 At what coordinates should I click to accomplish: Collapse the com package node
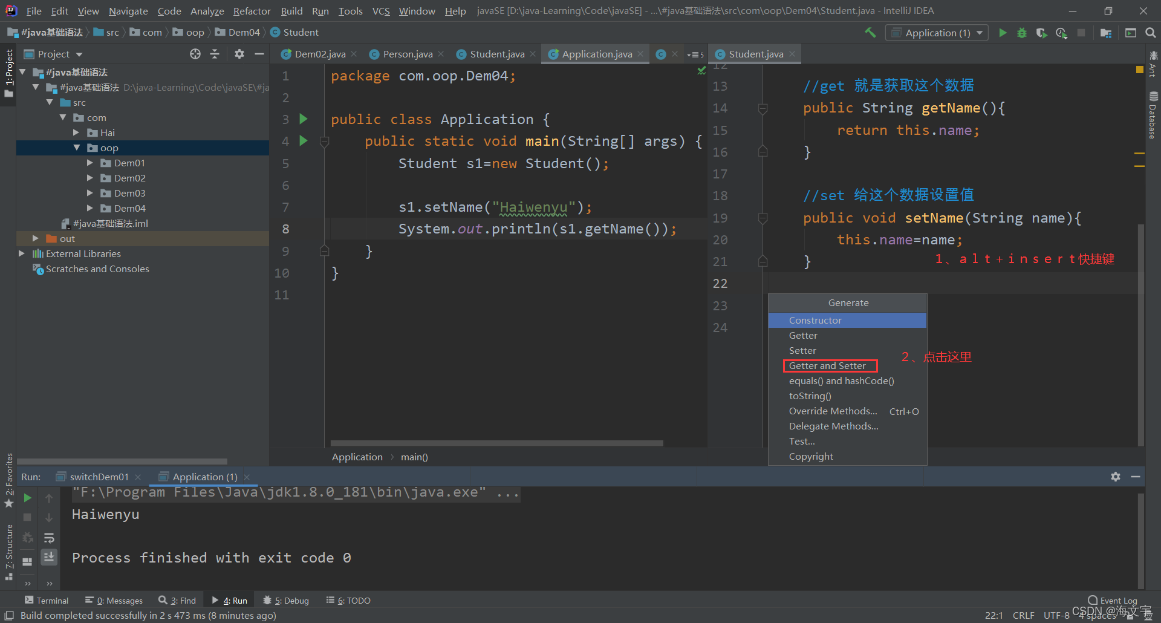tap(63, 117)
